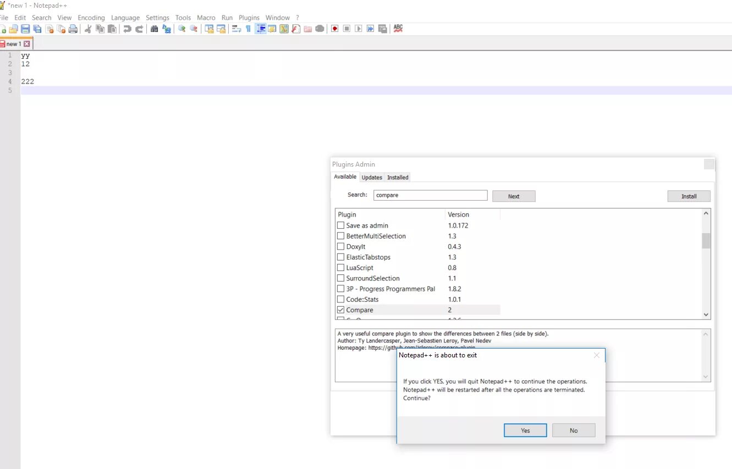Open Find with the binoculars icon
The width and height of the screenshot is (732, 469).
(x=155, y=29)
